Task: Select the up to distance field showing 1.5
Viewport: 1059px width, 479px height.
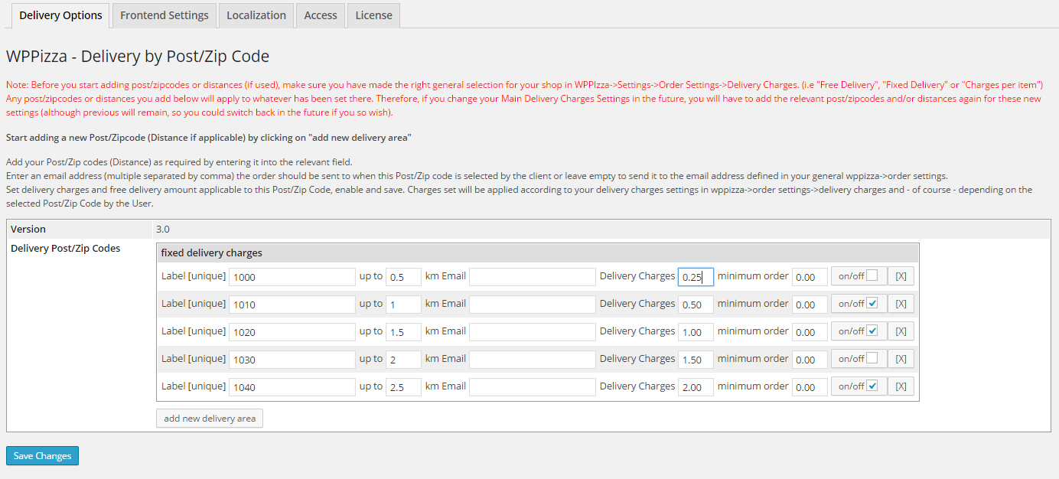Action: (x=403, y=332)
